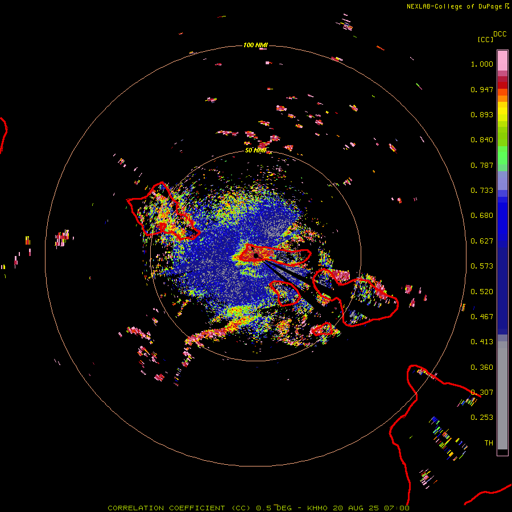Click the 0.307 scale value
The height and width of the screenshot is (512, 512).
click(x=482, y=393)
